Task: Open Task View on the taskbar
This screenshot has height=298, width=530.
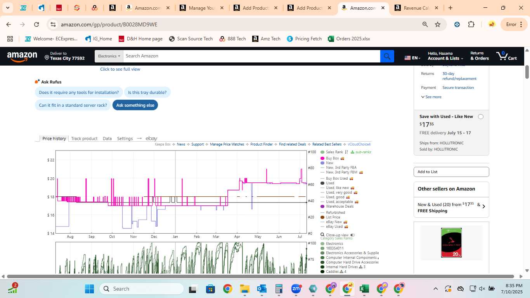Action: [193, 289]
